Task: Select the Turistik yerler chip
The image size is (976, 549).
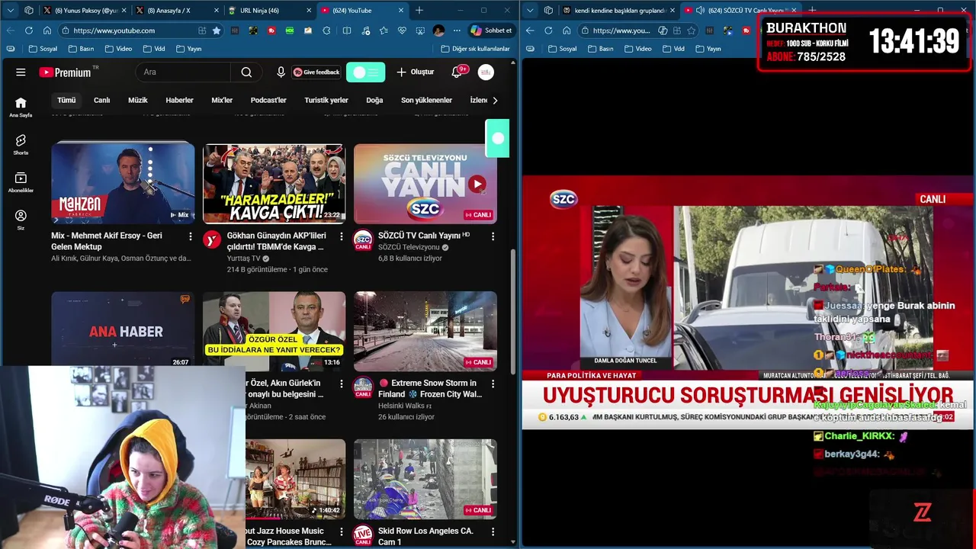Action: [x=326, y=100]
